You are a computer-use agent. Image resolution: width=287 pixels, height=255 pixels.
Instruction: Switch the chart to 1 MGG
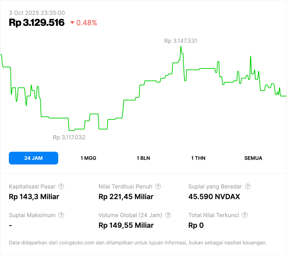click(88, 158)
